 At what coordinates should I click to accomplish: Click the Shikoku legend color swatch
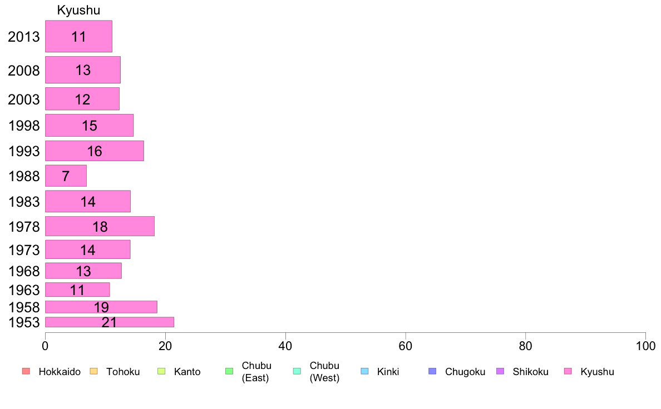click(x=500, y=371)
